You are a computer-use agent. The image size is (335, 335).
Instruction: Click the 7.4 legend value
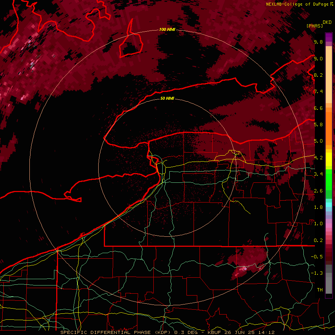click(x=318, y=92)
